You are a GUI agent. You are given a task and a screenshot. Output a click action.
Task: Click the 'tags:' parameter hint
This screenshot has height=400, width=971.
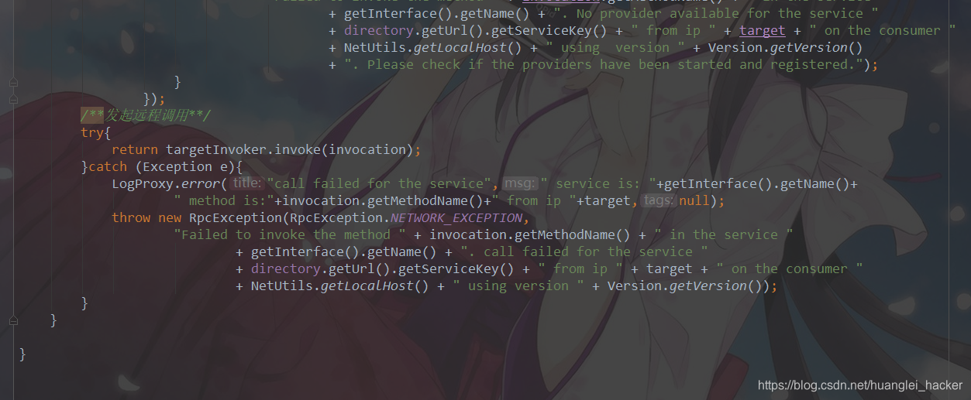658,200
